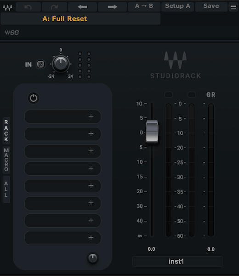
Task: Open the hamburger menu
Action: (x=233, y=7)
